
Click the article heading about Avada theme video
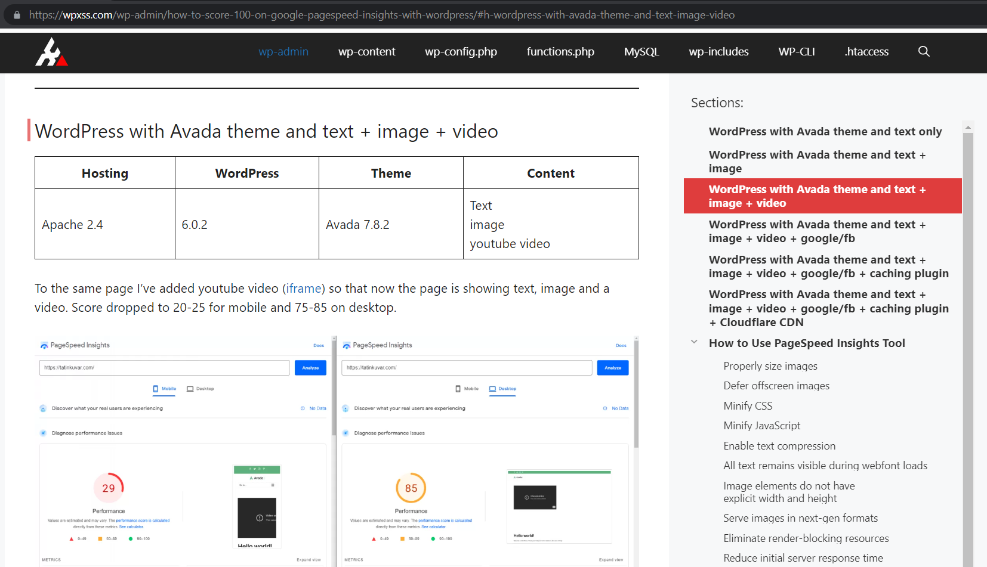pos(266,131)
